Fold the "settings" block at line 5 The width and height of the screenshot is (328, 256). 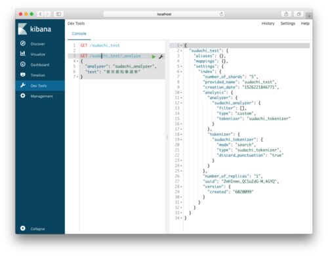pos(182,66)
